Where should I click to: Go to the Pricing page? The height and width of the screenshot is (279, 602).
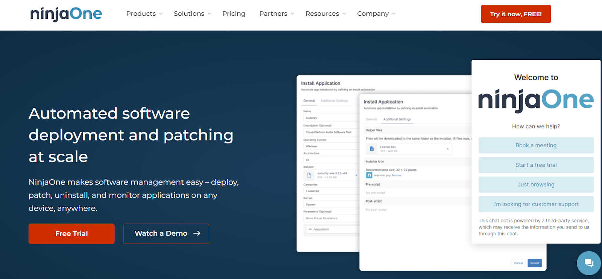tap(234, 14)
